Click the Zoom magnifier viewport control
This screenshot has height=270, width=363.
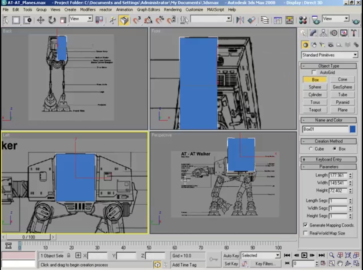point(332,255)
